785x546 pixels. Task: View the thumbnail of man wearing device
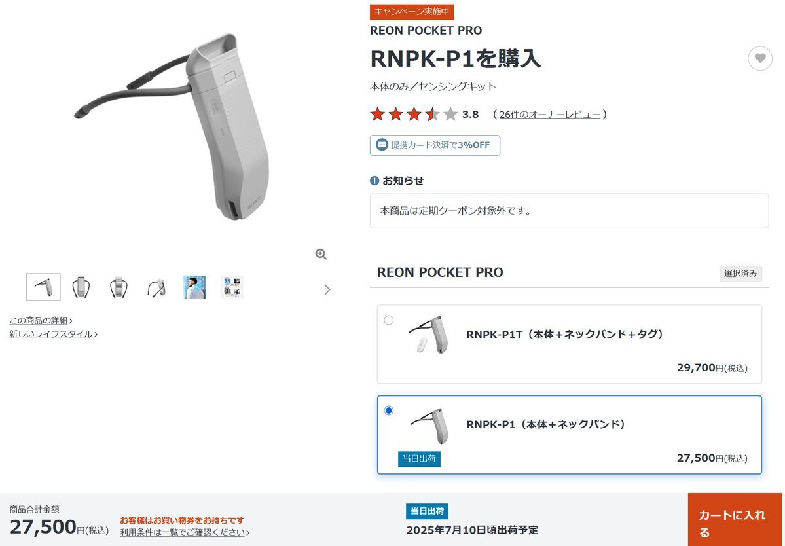click(x=194, y=287)
